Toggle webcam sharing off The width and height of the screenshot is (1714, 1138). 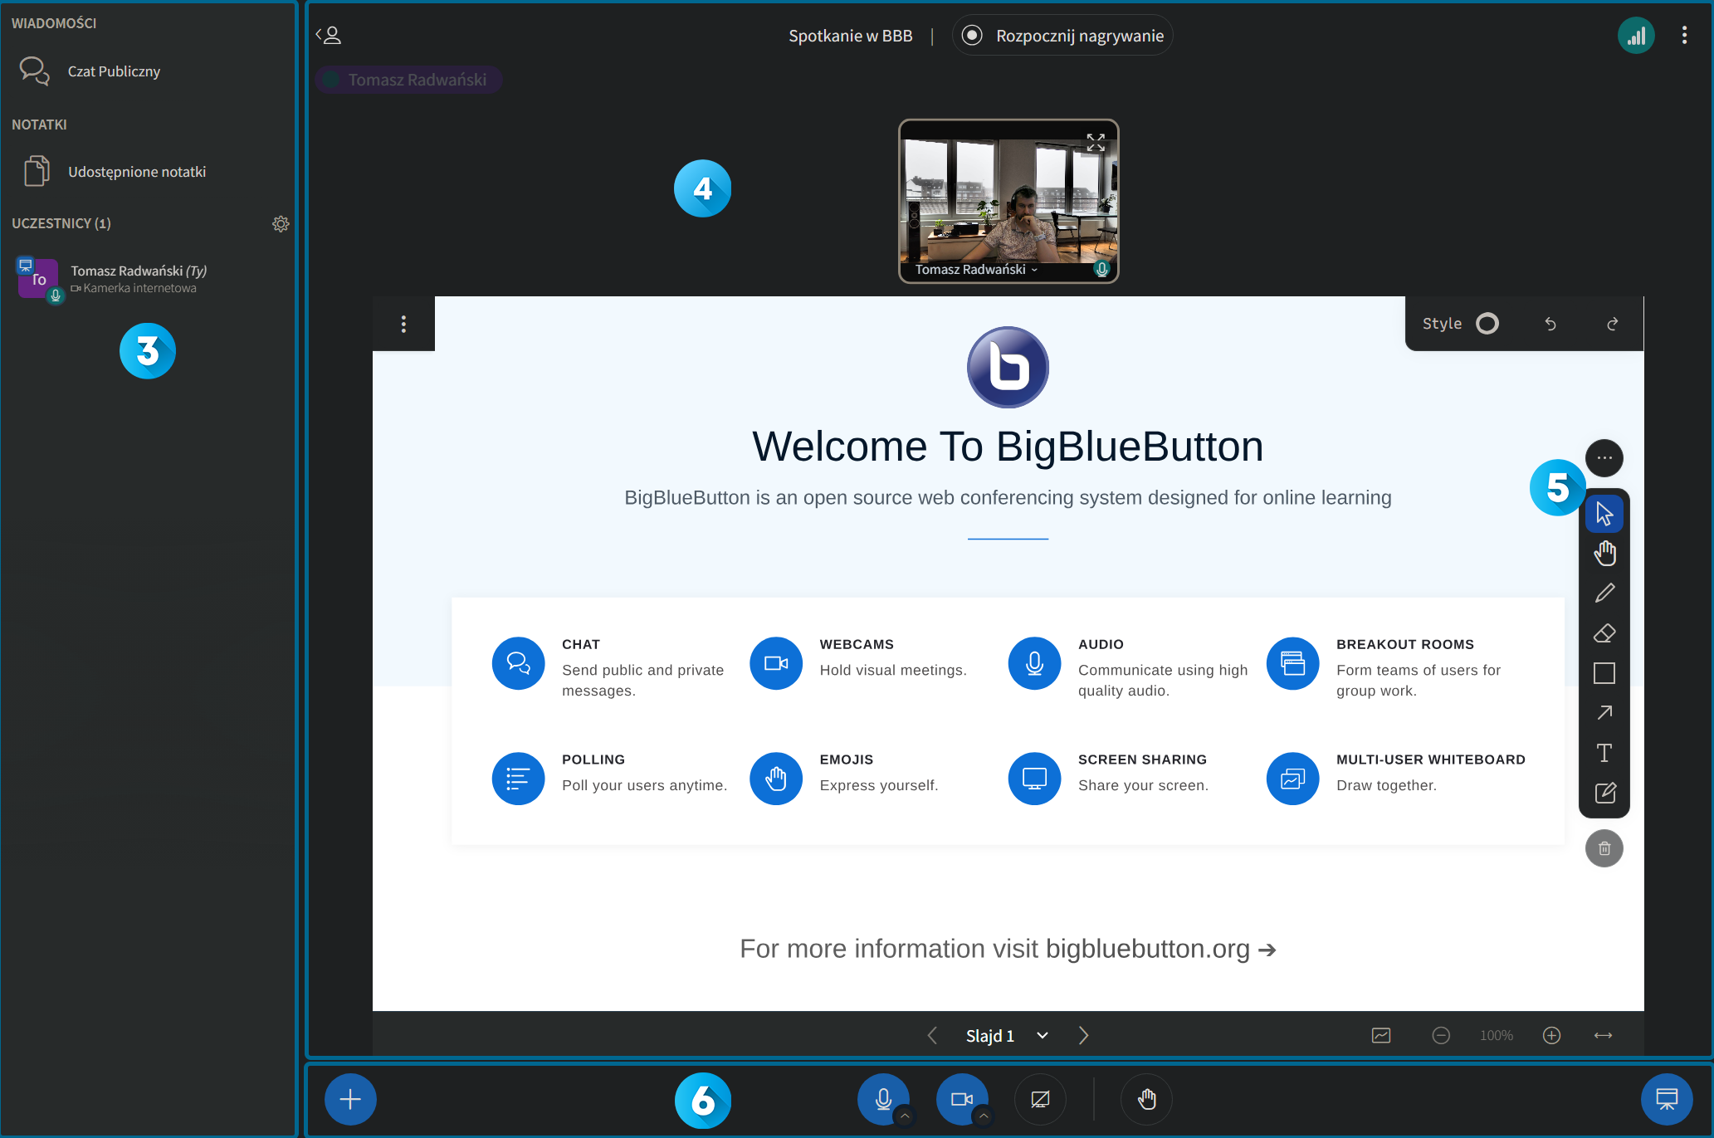click(x=961, y=1100)
